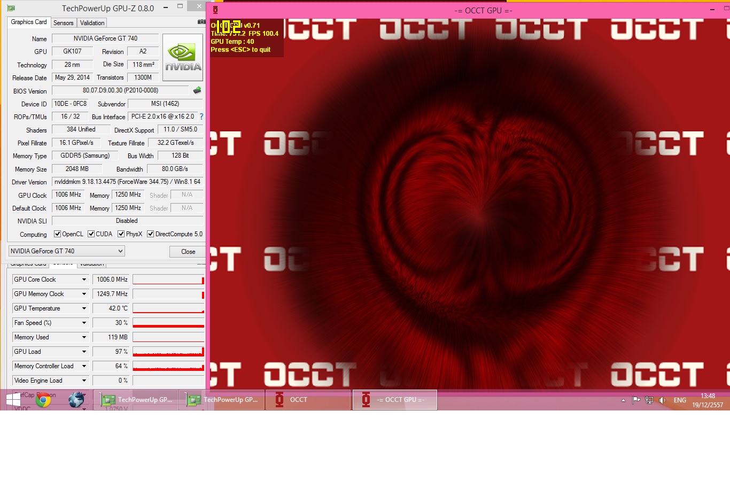Open the Action Center flag icon
The height and width of the screenshot is (481, 730).
click(636, 400)
